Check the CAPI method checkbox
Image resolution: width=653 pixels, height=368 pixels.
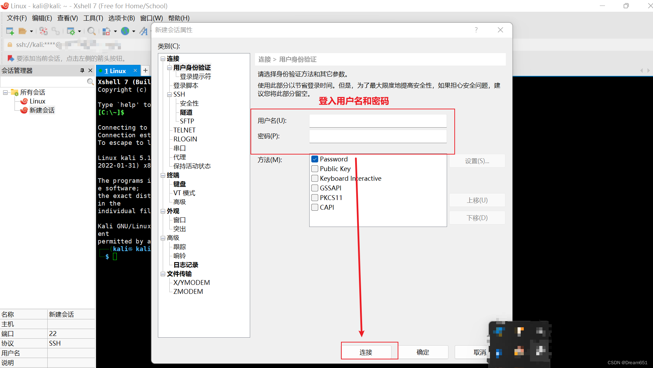[x=315, y=207]
